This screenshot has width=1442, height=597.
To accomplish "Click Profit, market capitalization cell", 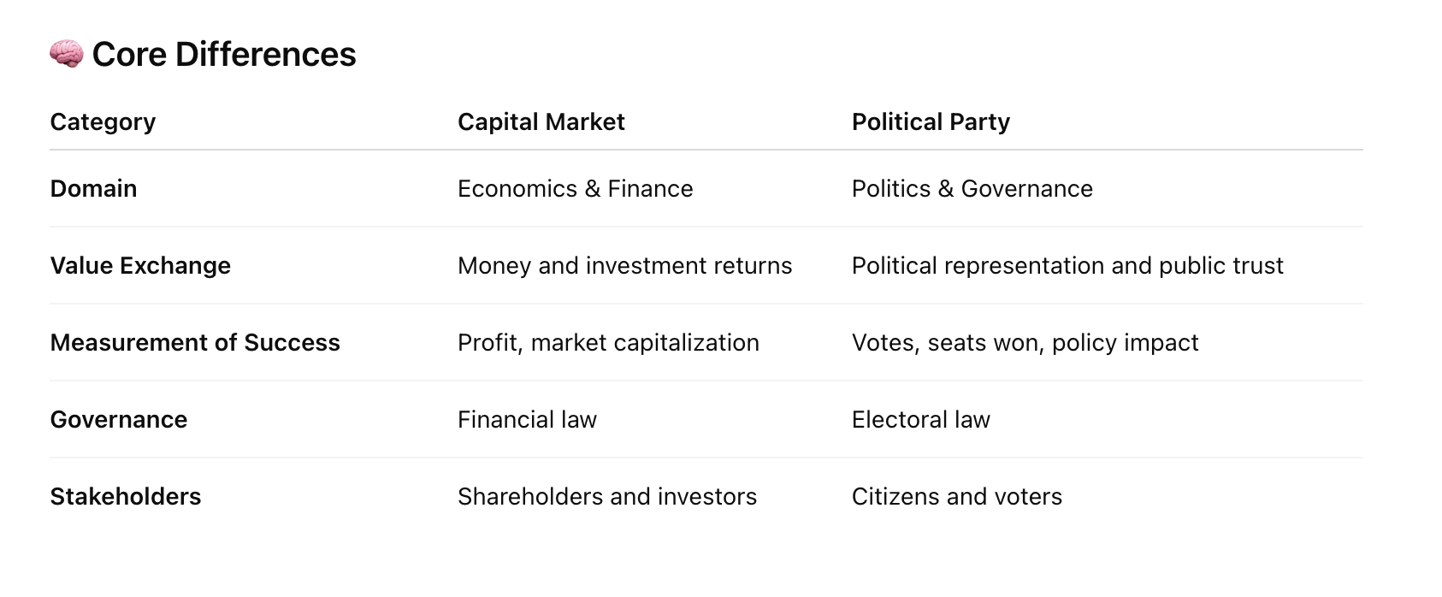I will (x=608, y=343).
